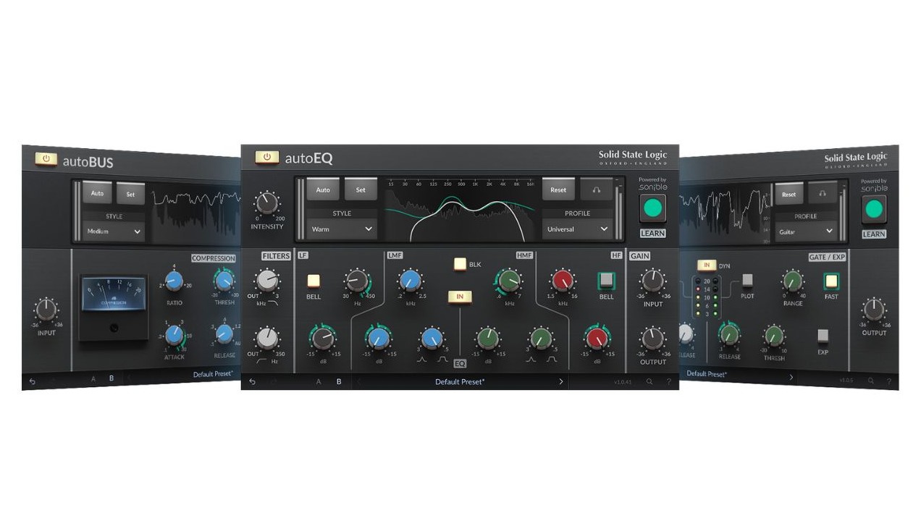The width and height of the screenshot is (921, 518).
Task: Toggle the autoEQ power button
Action: 266,157
